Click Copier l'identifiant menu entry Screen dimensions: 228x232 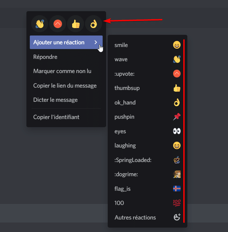pos(56,117)
